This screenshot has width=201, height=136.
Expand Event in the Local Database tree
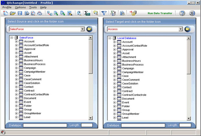tap(115, 102)
